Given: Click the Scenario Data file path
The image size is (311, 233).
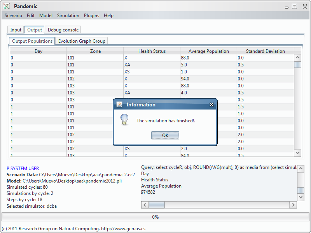Looking at the screenshot, I should 87,175.
